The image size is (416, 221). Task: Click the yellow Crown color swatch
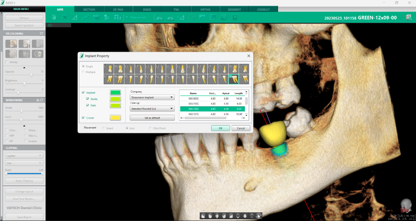pyautogui.click(x=115, y=118)
